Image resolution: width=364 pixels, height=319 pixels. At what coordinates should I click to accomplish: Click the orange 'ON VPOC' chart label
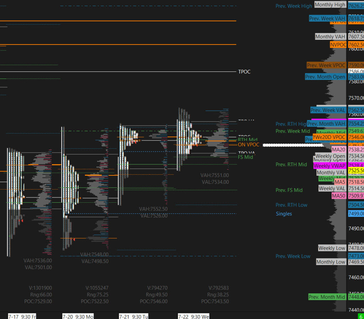click(x=248, y=145)
